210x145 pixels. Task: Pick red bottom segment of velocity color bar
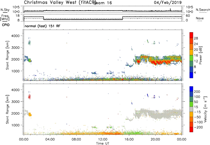191,130
